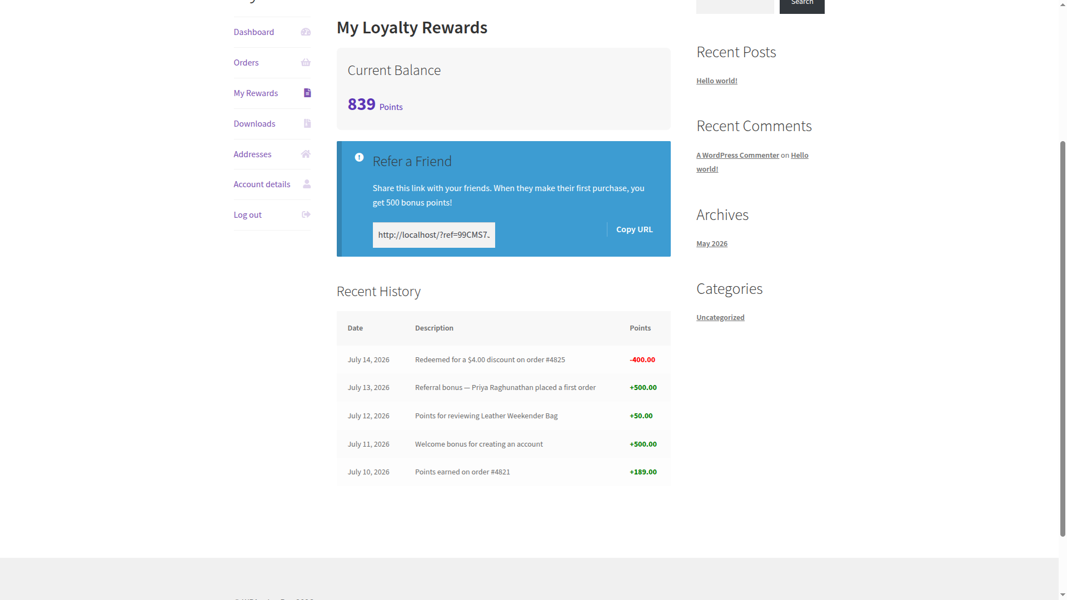The width and height of the screenshot is (1067, 600).
Task: Open the Dashboard menu item
Action: (x=253, y=32)
